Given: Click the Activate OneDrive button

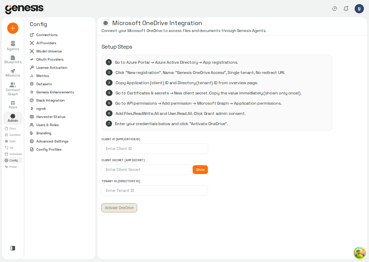Looking at the screenshot, I should coord(119,208).
